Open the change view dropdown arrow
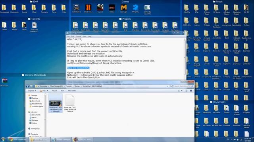Screen dimensions: 254x142 click(182, 91)
